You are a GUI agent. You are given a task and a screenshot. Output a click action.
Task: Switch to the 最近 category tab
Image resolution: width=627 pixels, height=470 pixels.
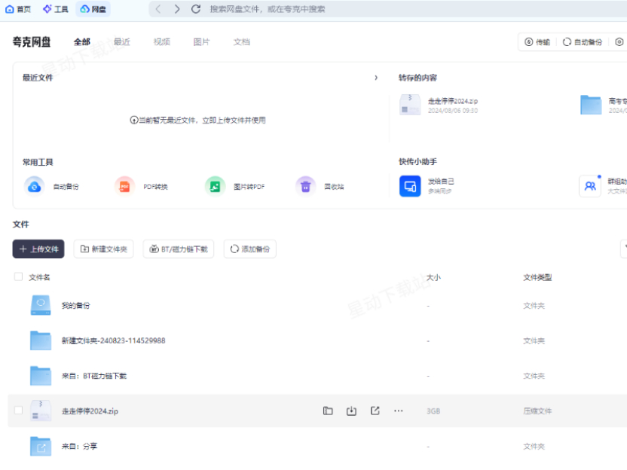pyautogui.click(x=122, y=42)
